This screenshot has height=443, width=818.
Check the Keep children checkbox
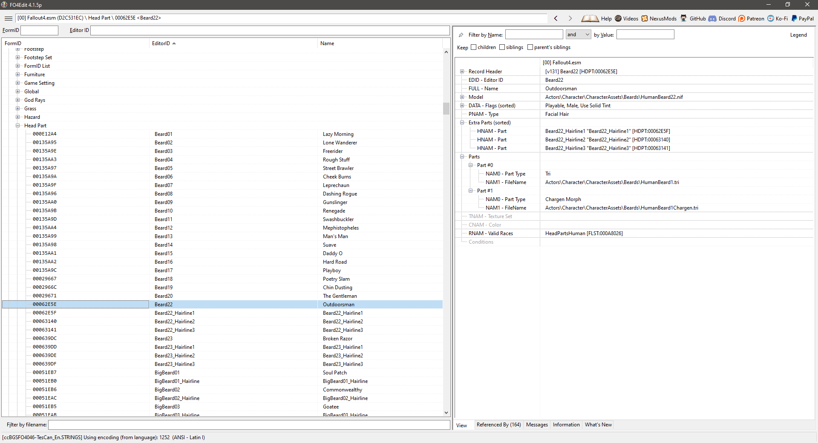[473, 47]
